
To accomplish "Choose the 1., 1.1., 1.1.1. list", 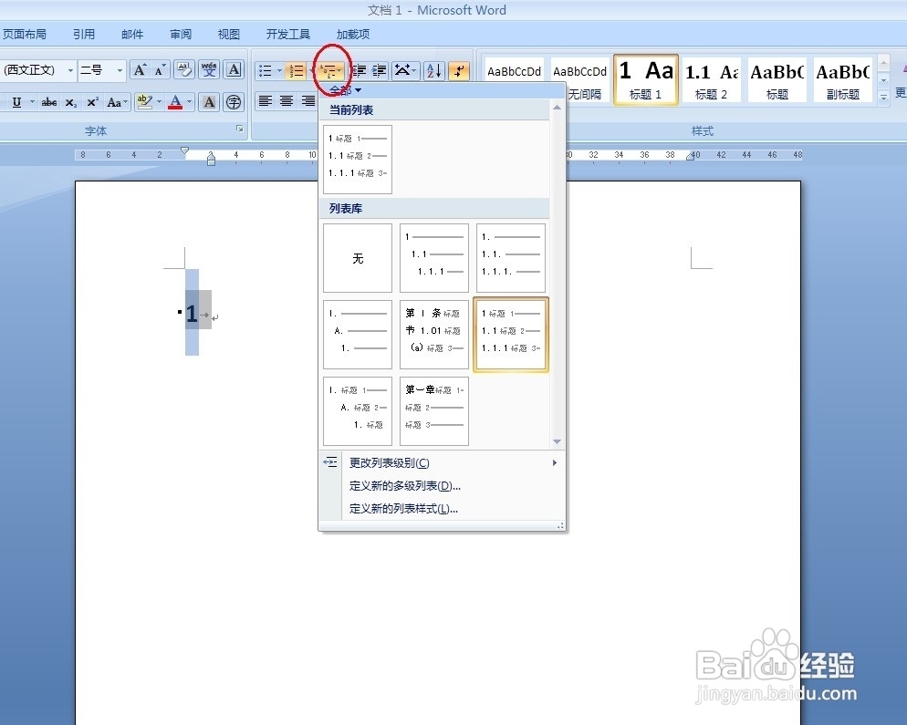I will click(x=511, y=258).
